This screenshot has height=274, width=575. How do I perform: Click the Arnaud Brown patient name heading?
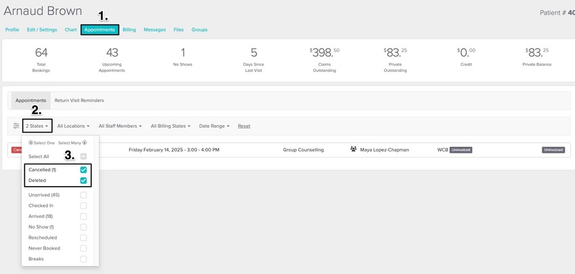[x=43, y=11]
